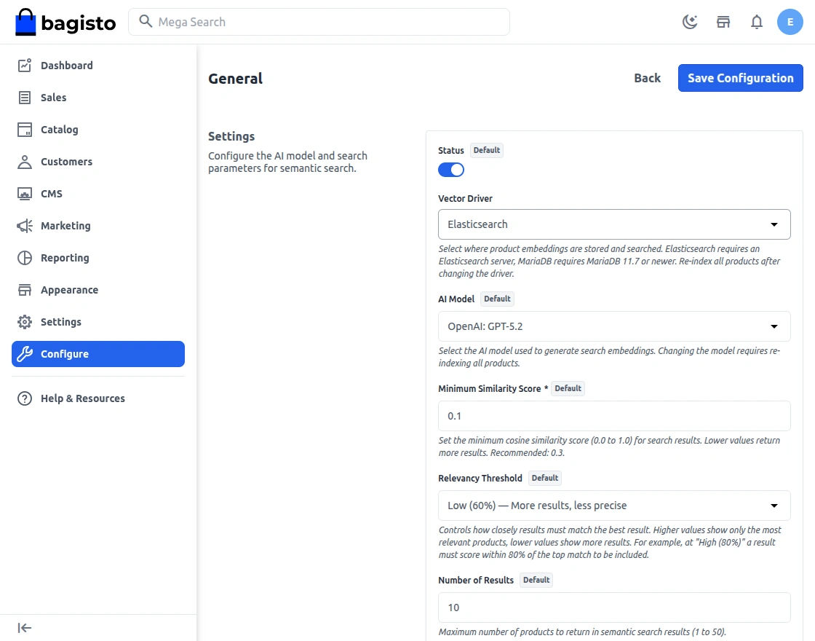Click Default badge beside Minimum Similarity Score
815x641 pixels.
point(568,389)
